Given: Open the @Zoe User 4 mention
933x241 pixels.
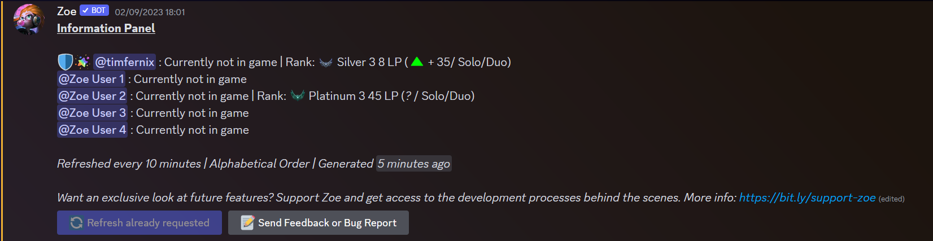Looking at the screenshot, I should [x=92, y=130].
